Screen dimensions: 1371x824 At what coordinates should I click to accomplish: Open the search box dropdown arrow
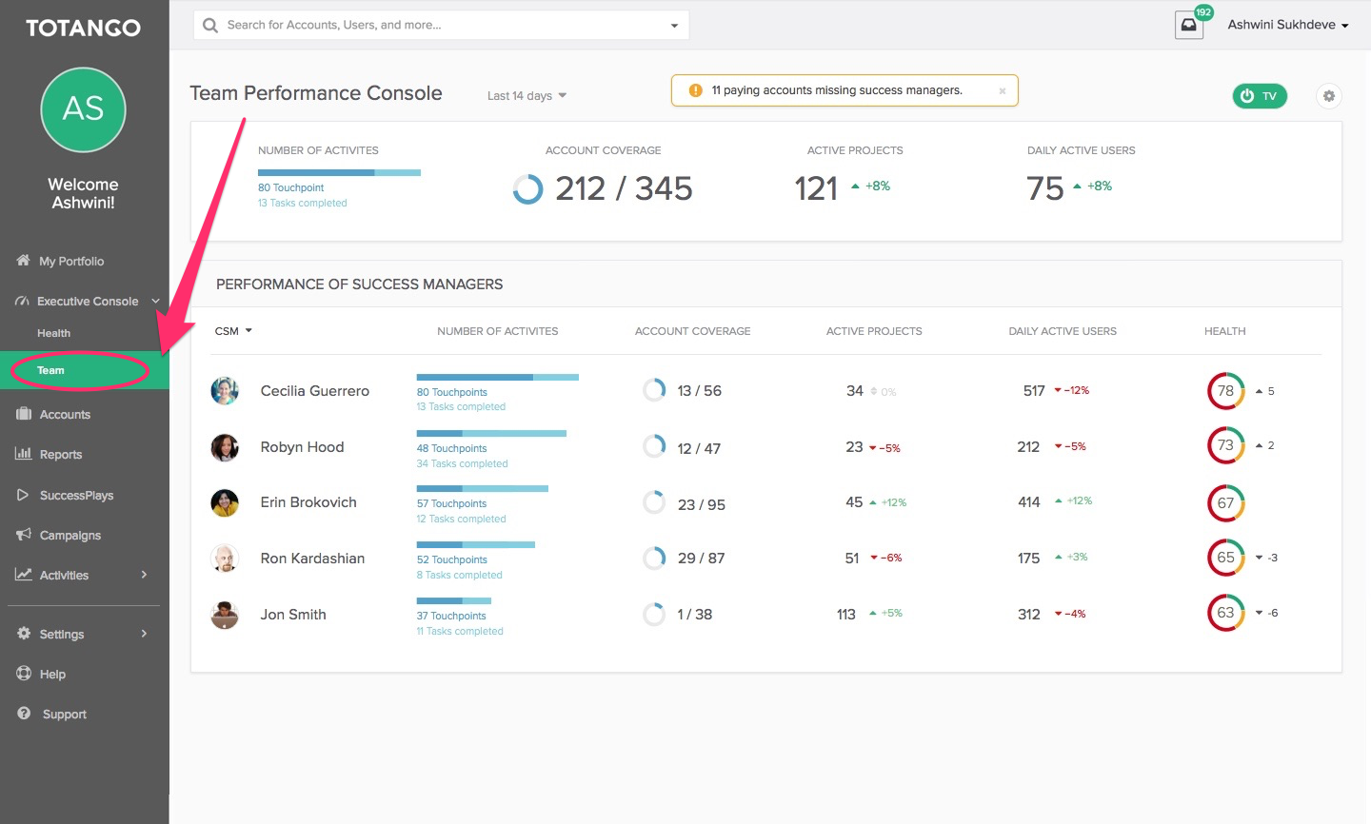coord(674,26)
